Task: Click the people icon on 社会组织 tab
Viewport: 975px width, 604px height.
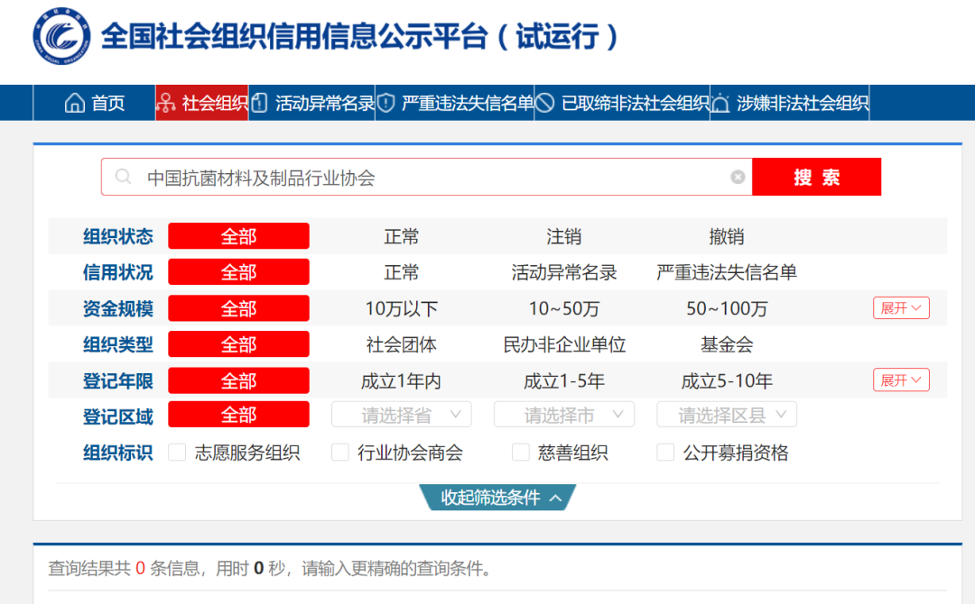Action: [166, 103]
